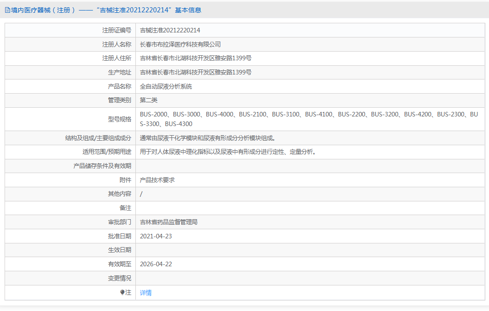Click the registration number 吉械注准20212220214 value

pos(170,30)
